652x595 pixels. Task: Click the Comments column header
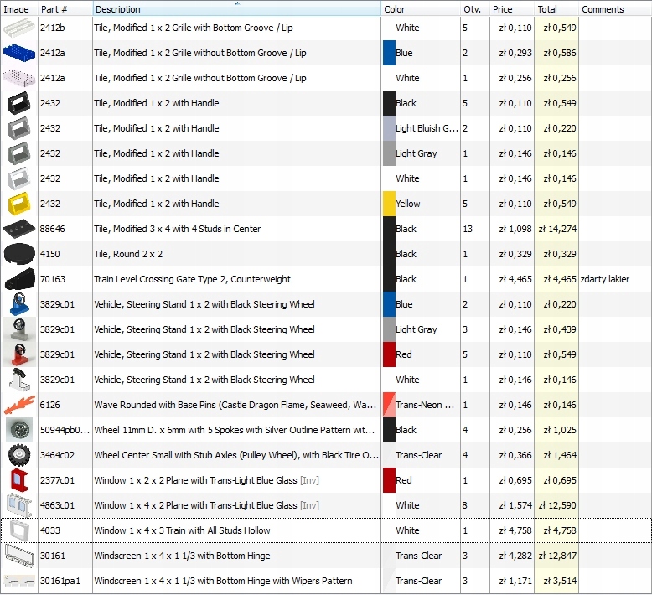613,9
